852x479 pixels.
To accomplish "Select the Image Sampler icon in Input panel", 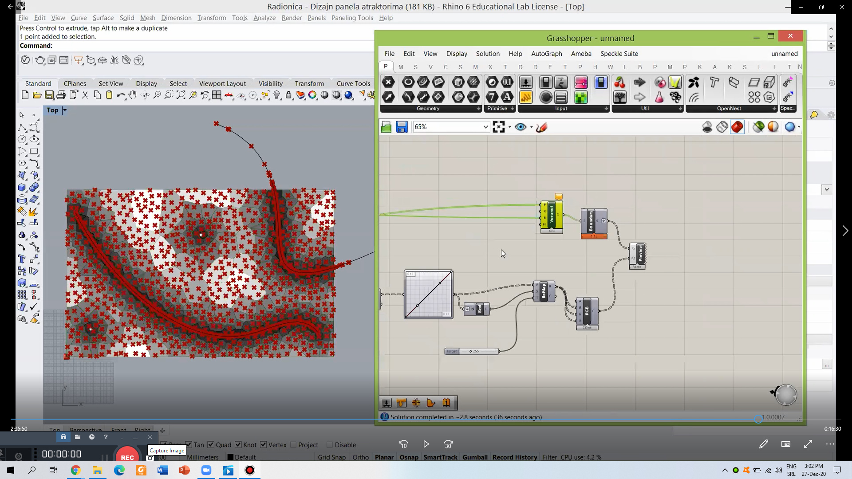I will pos(581,97).
